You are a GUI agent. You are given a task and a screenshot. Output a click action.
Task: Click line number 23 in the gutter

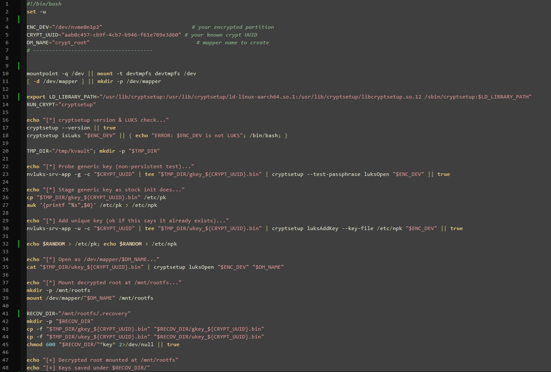(6, 174)
